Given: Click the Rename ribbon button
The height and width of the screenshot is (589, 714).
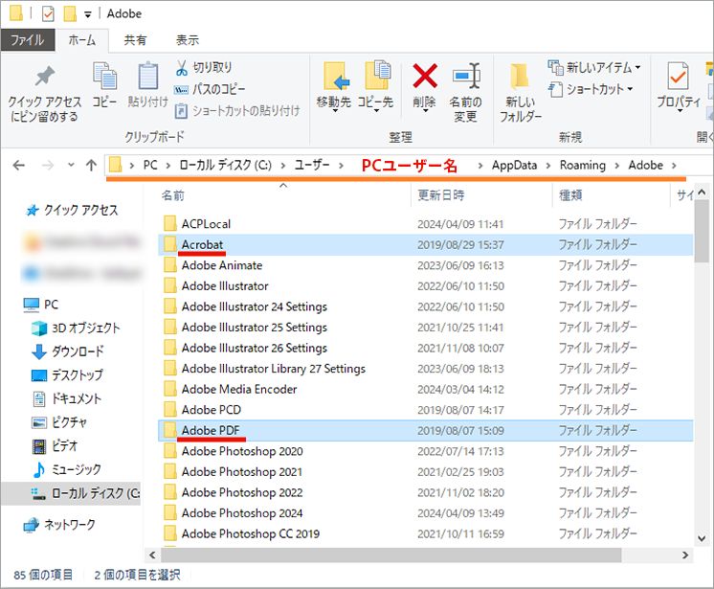Looking at the screenshot, I should tap(465, 93).
